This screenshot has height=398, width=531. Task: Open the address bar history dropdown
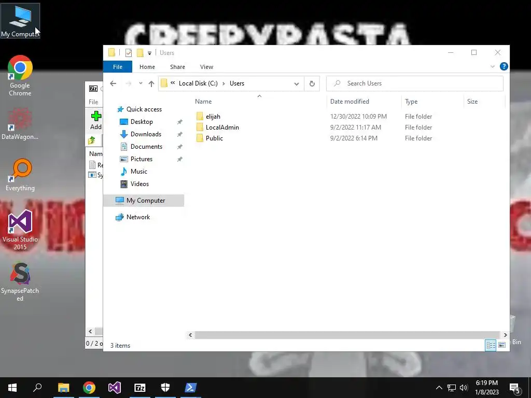296,83
